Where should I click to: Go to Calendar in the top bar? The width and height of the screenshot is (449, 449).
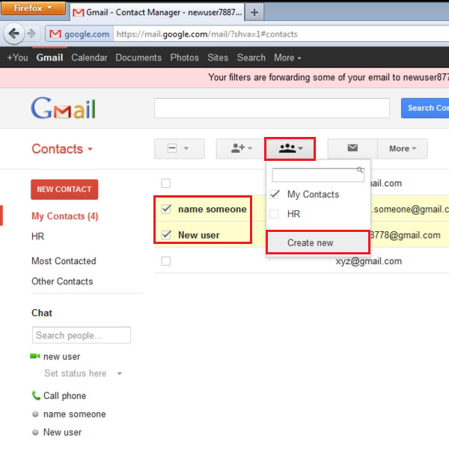point(89,58)
